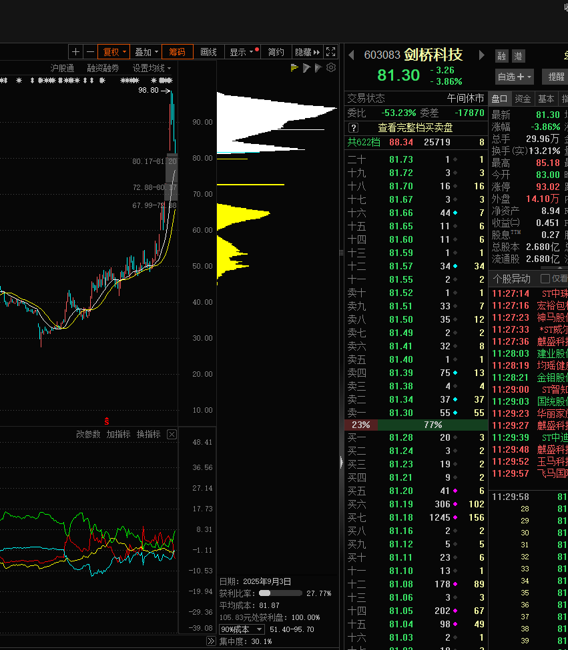The height and width of the screenshot is (650, 568).
Task: Click the 提醒 alert button
Action: [556, 77]
